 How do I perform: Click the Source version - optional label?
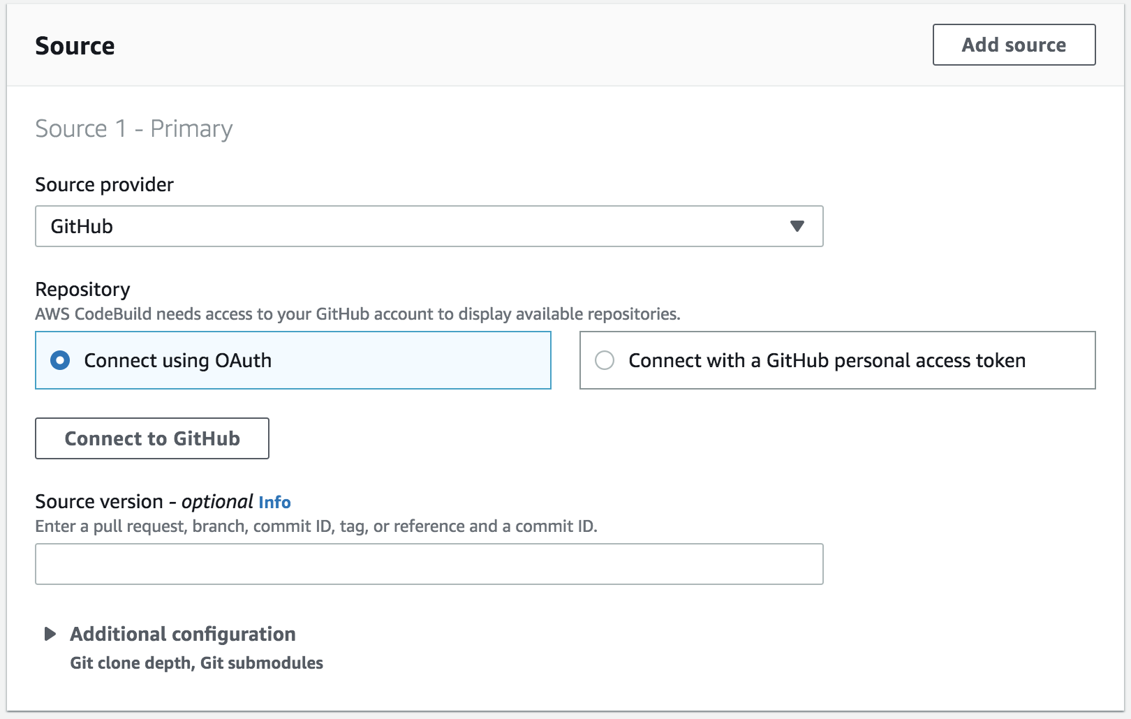click(x=144, y=502)
